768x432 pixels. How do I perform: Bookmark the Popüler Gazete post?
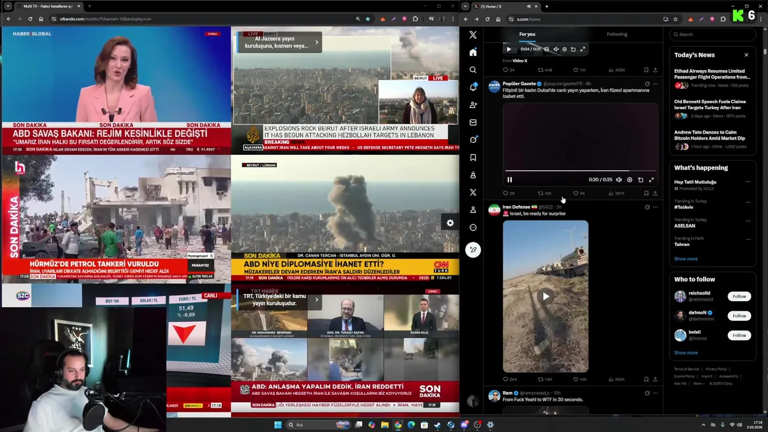coord(646,193)
